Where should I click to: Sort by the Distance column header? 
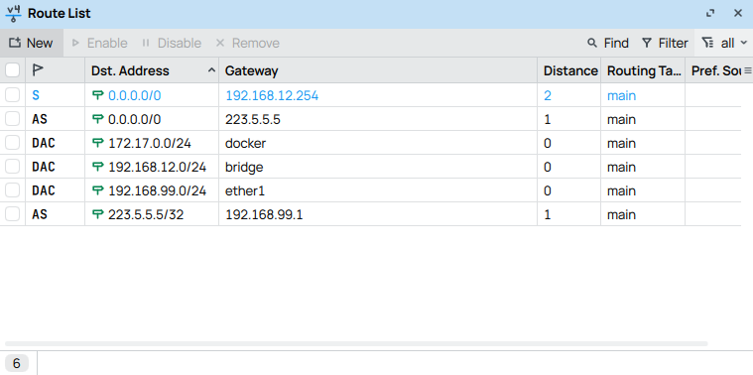[x=570, y=70]
